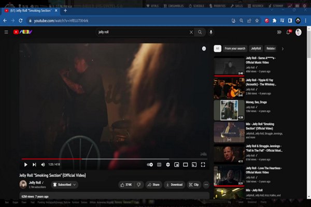Screen dimensions: 311x207
Task: Open Yippie Ki Yay Acoustic thumbnail
Action: click(229, 88)
